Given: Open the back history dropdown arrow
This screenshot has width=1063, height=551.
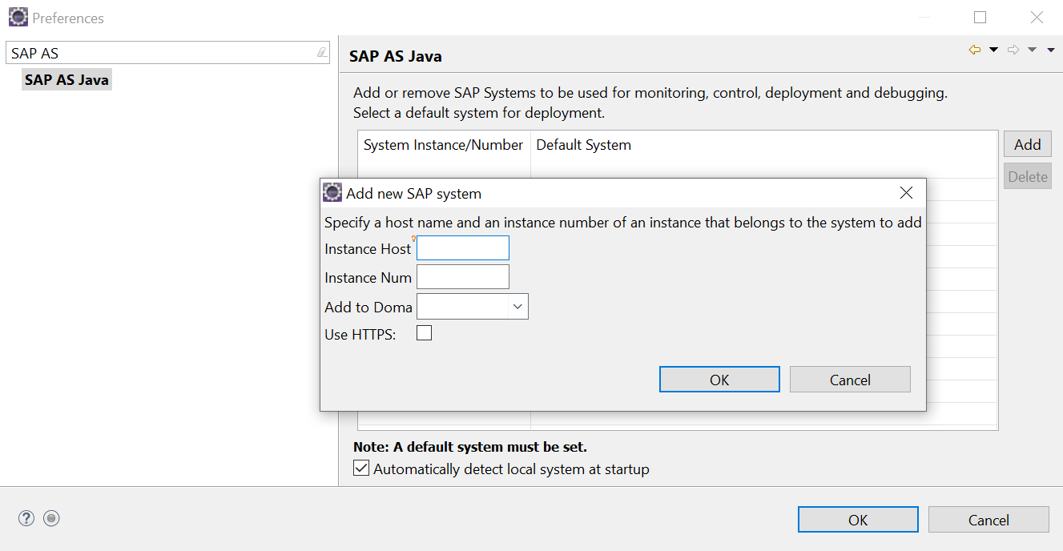Looking at the screenshot, I should click(994, 50).
